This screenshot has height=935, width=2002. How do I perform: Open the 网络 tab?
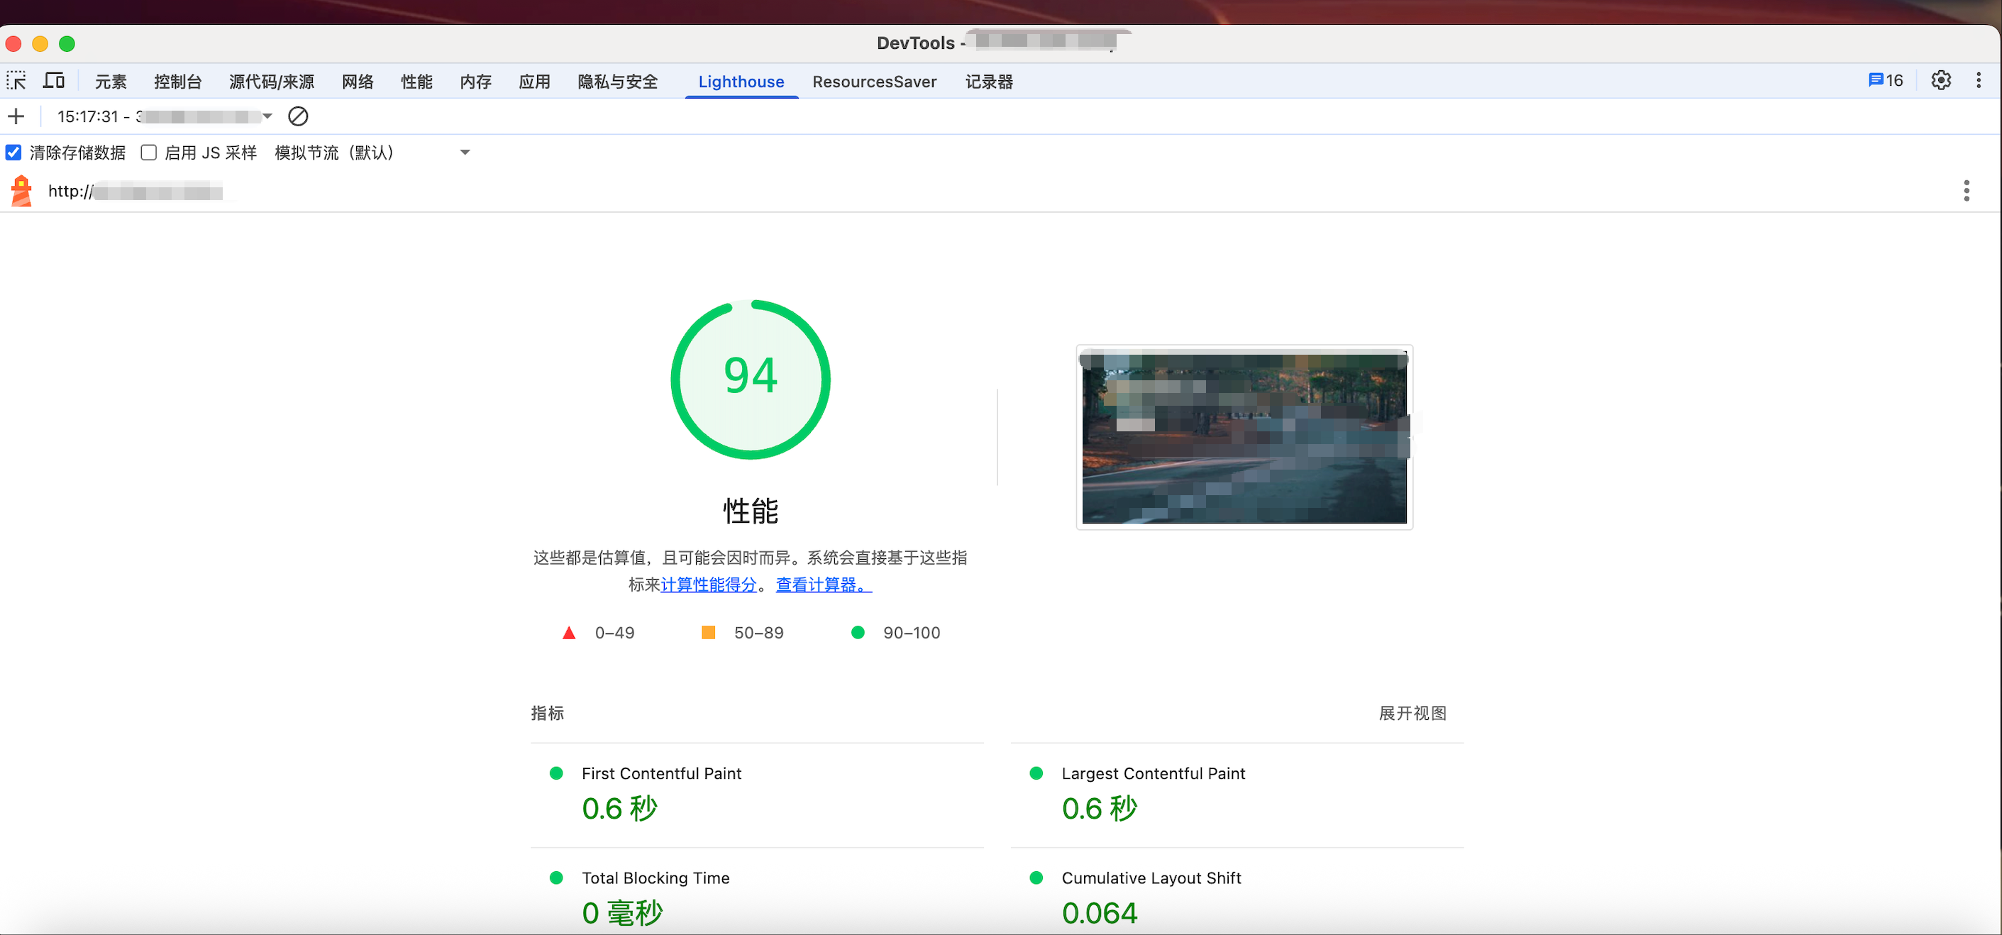[358, 82]
